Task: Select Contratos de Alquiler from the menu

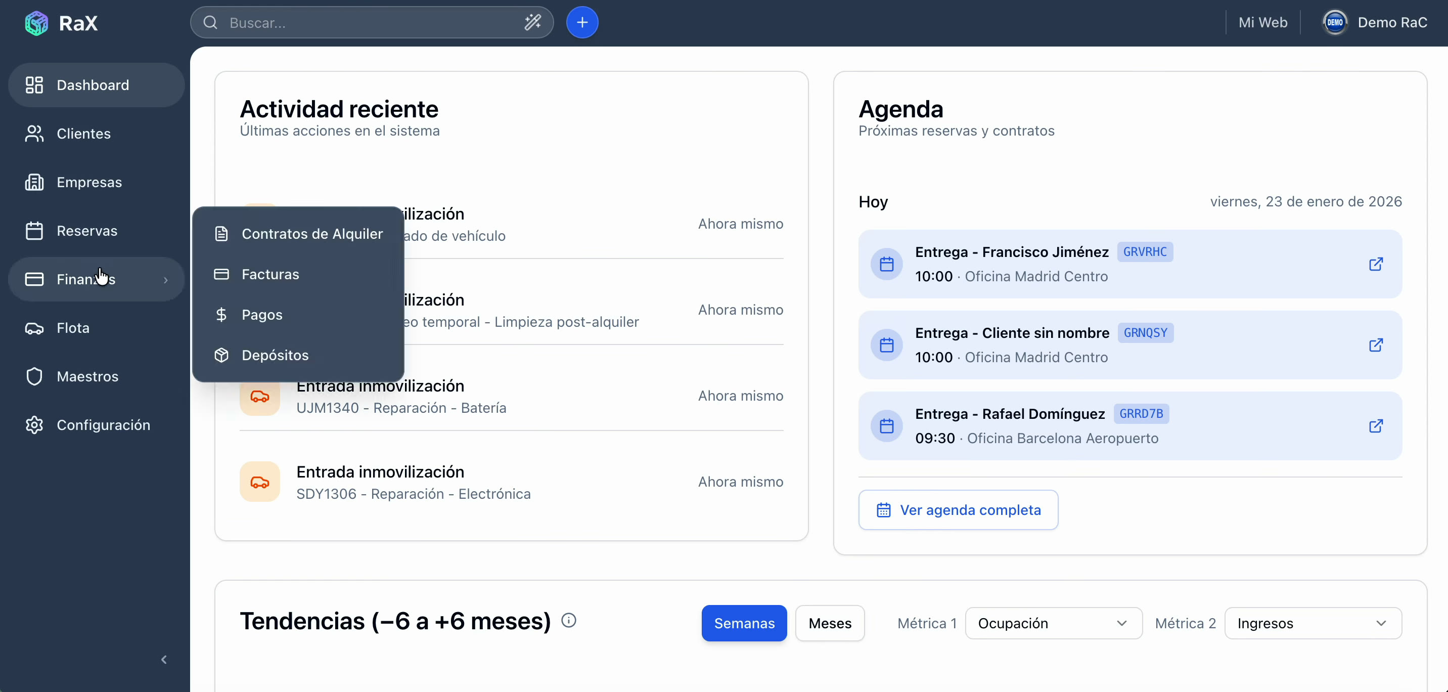Action: (312, 234)
